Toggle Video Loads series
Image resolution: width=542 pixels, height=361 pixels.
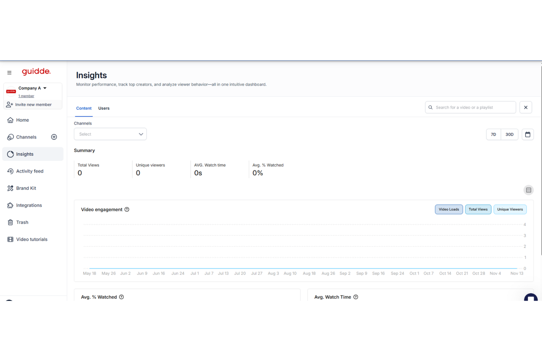point(449,210)
